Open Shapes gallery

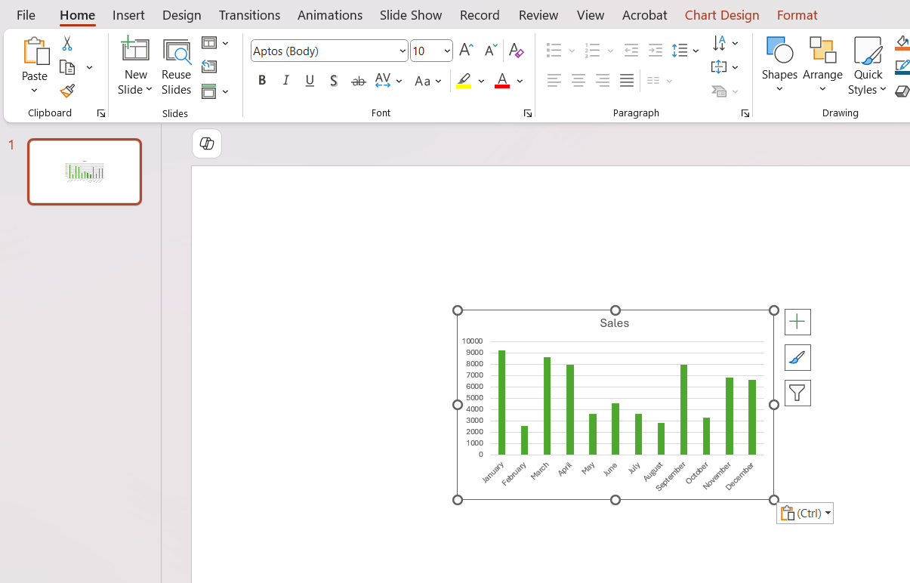779,66
